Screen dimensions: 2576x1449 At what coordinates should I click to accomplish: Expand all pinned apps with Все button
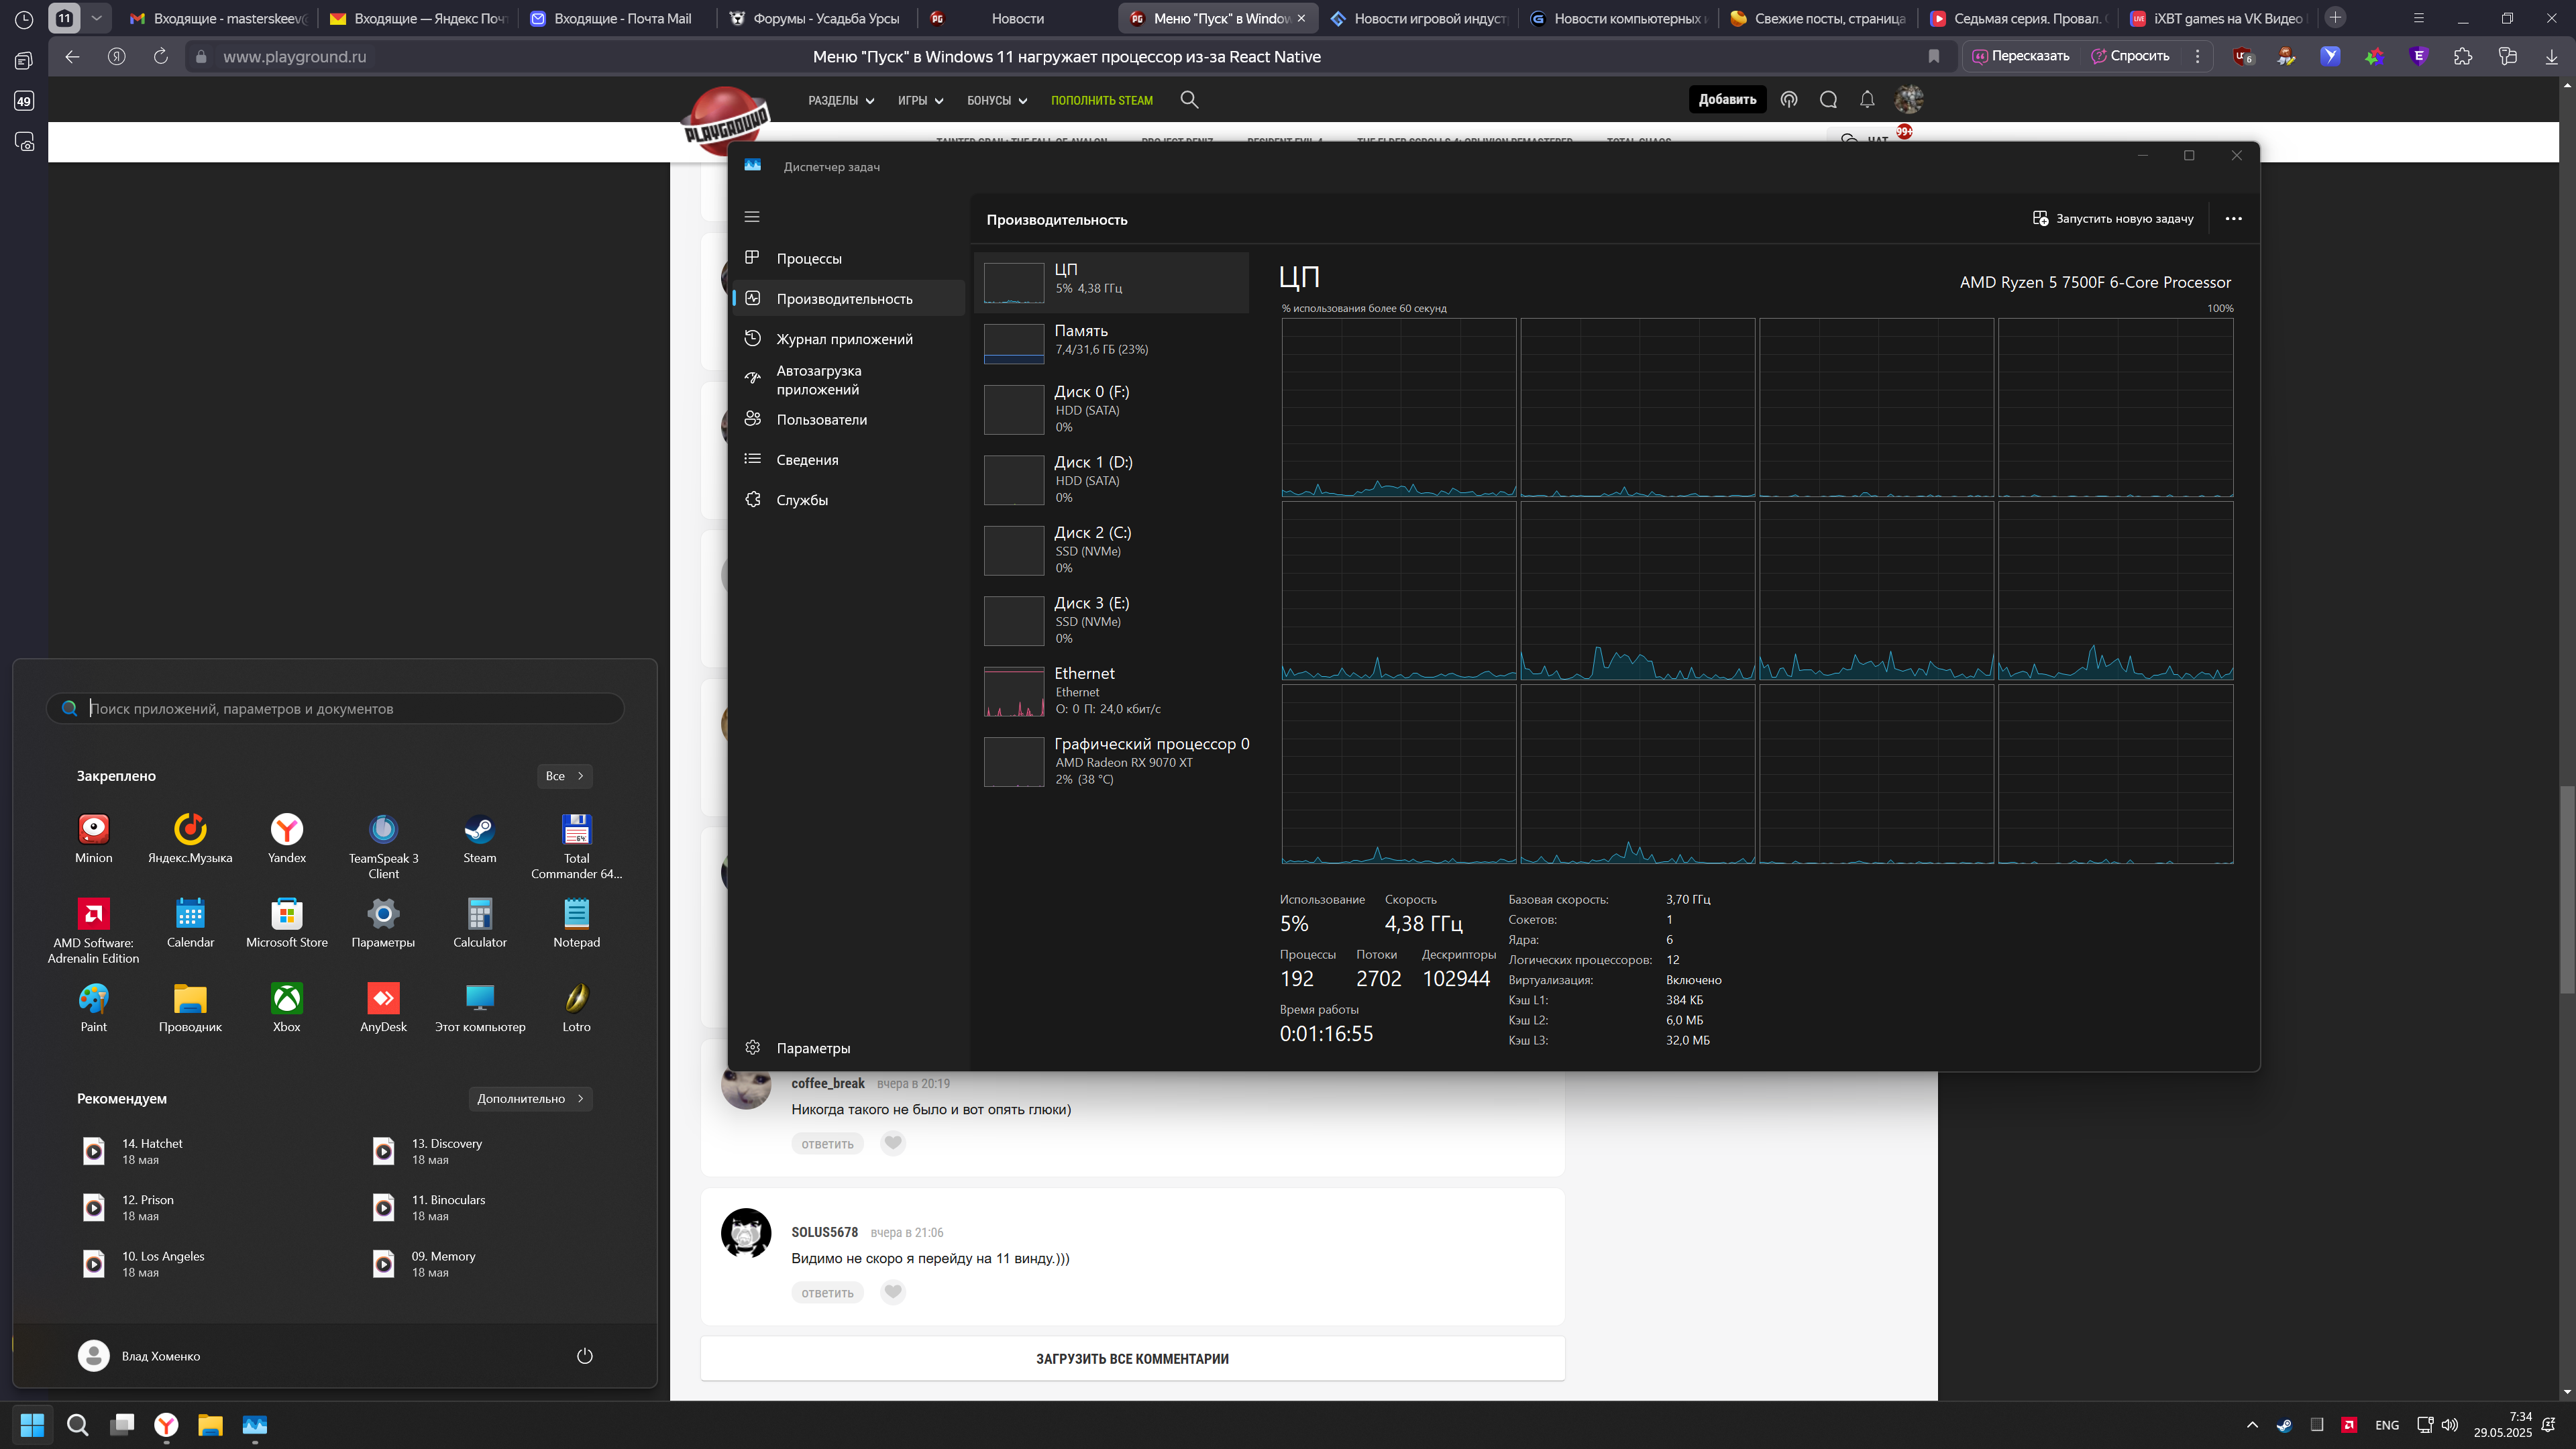point(564,776)
